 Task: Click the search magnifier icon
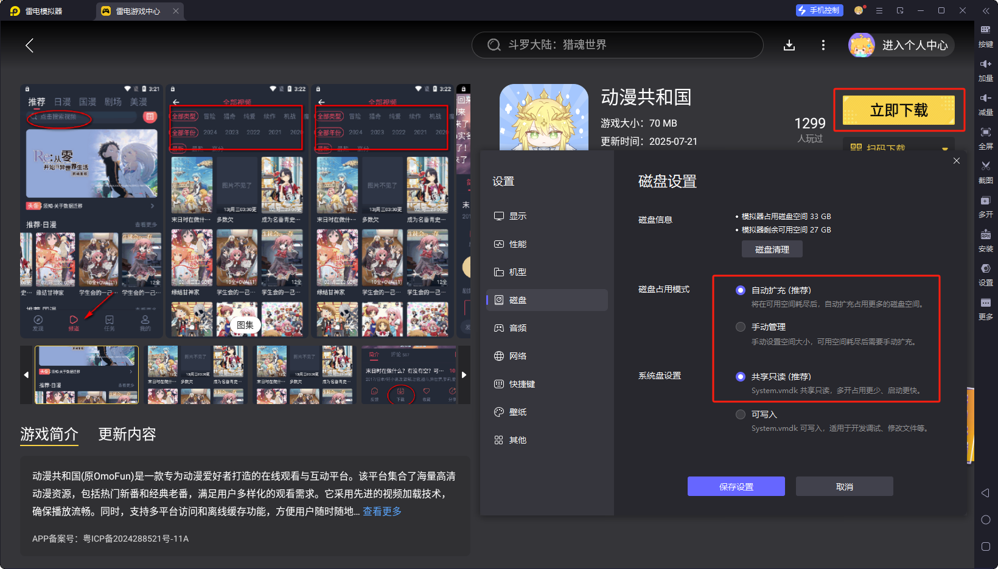494,45
